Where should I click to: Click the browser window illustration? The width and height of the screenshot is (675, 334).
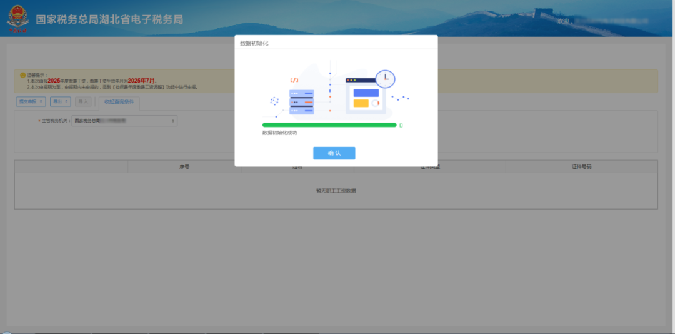[x=366, y=94]
